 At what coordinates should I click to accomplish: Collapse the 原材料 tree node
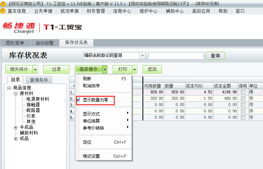click(15, 94)
